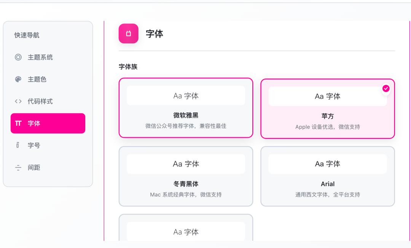
Task: Click the Aa 字体 preview inside the Arial card
Action: coord(328,164)
